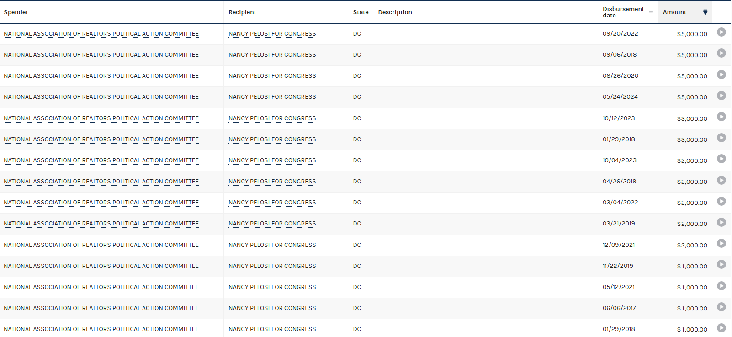
Task: Open the Nancy Pelosi for Congress link dated 03/21/2019
Action: (272, 224)
